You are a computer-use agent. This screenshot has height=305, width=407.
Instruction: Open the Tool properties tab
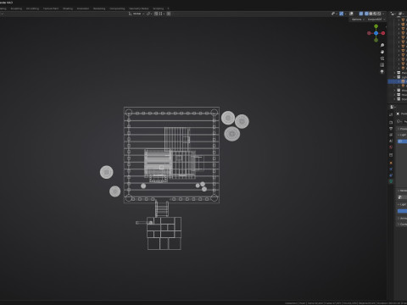391,114
